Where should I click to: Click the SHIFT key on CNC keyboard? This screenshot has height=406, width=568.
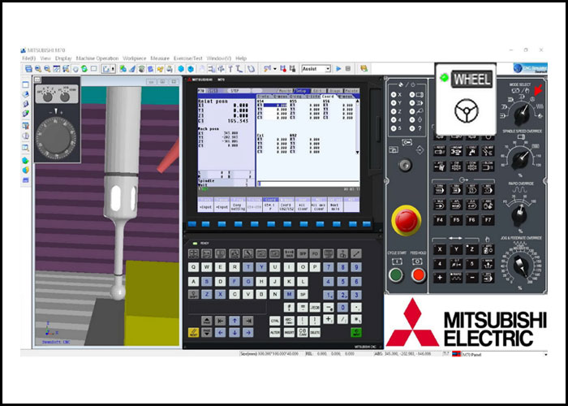(193, 294)
